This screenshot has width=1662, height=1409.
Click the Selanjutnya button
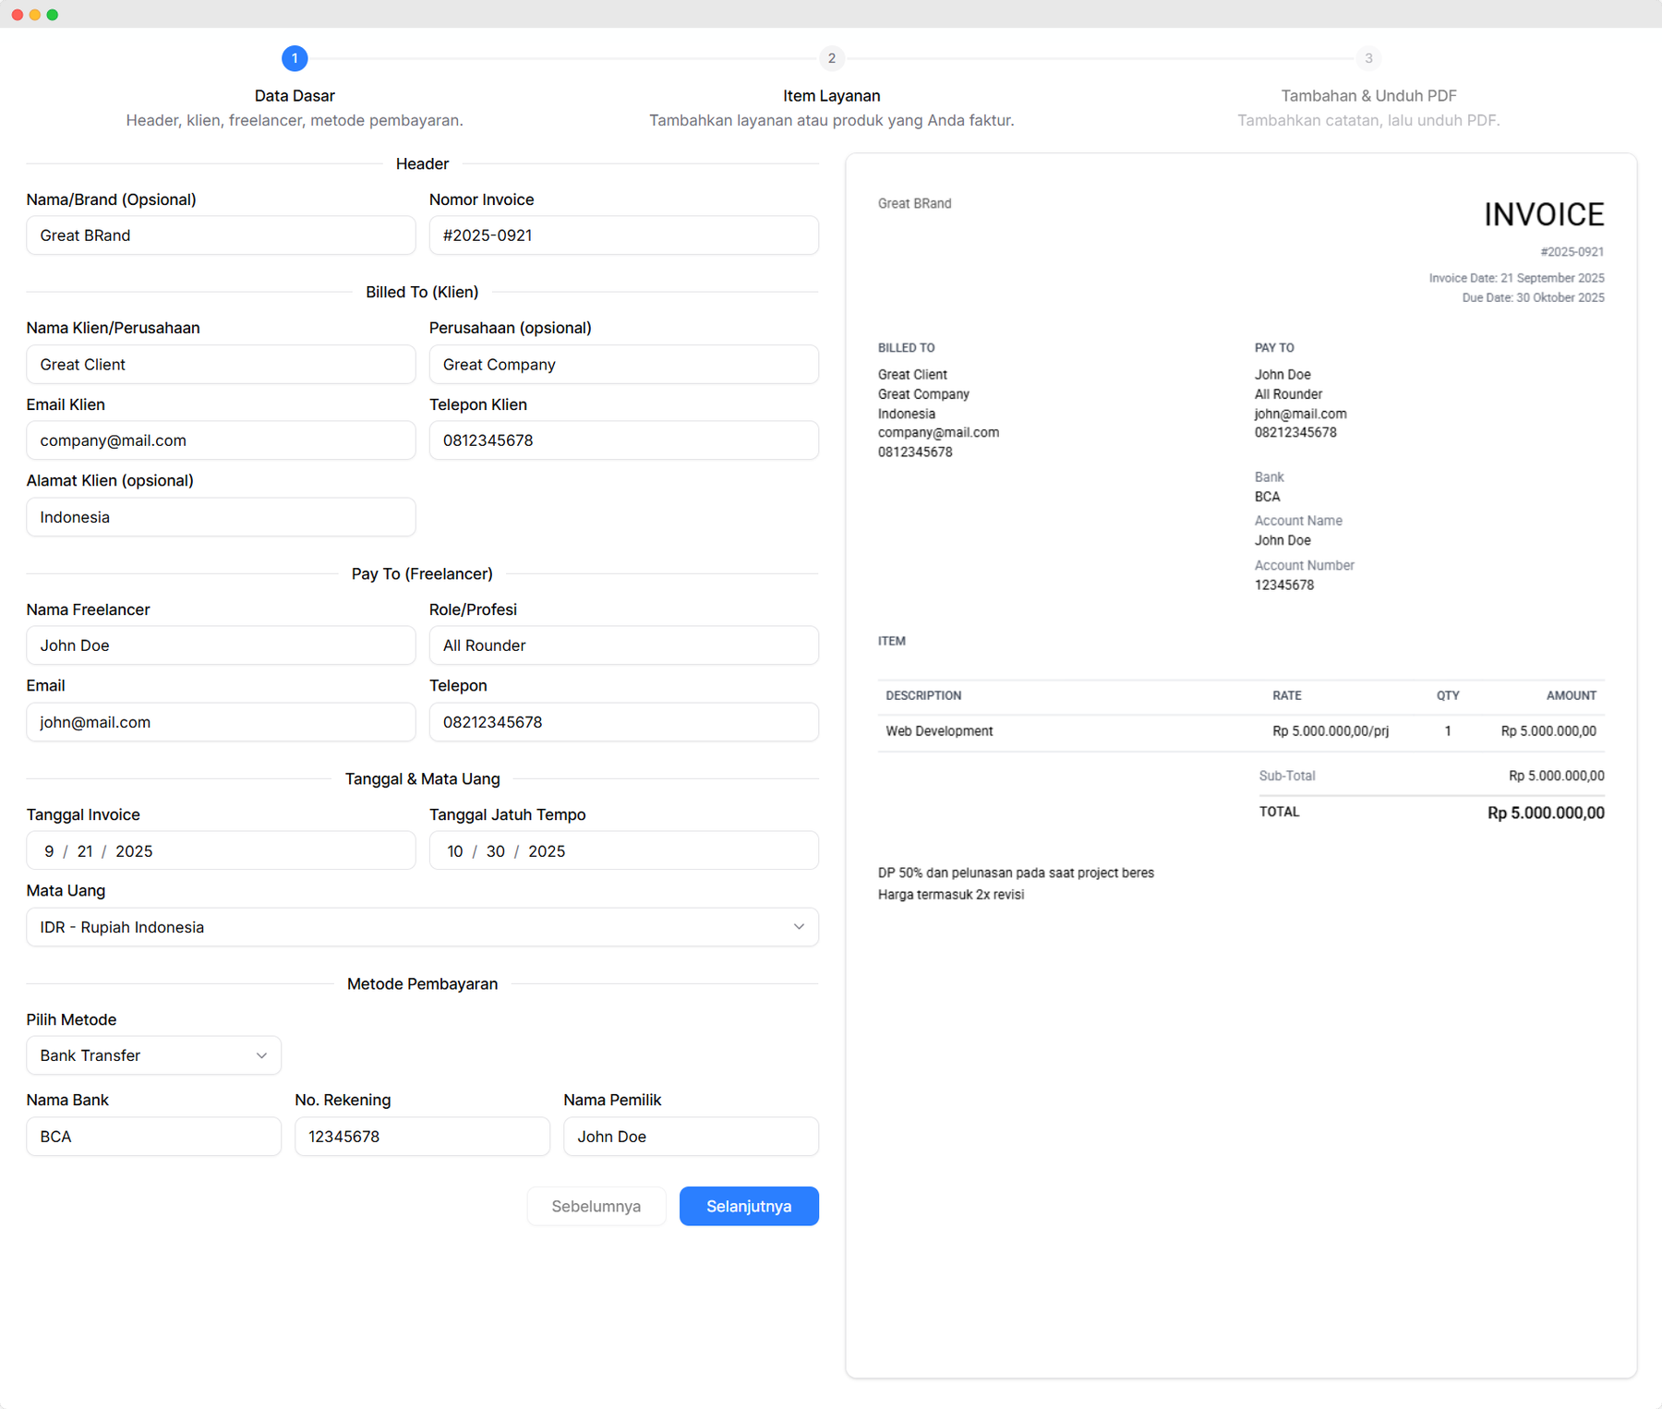(x=748, y=1206)
